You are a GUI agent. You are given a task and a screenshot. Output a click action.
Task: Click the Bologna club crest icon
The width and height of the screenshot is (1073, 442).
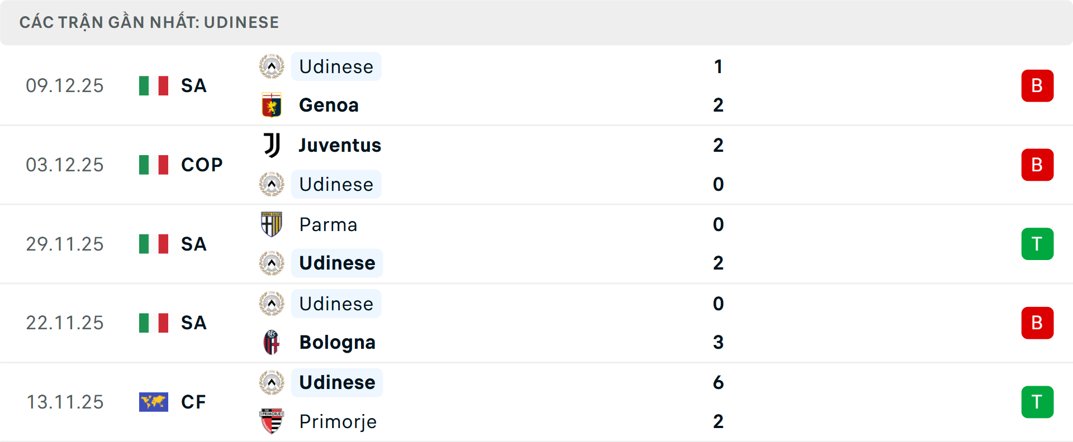[x=272, y=342]
